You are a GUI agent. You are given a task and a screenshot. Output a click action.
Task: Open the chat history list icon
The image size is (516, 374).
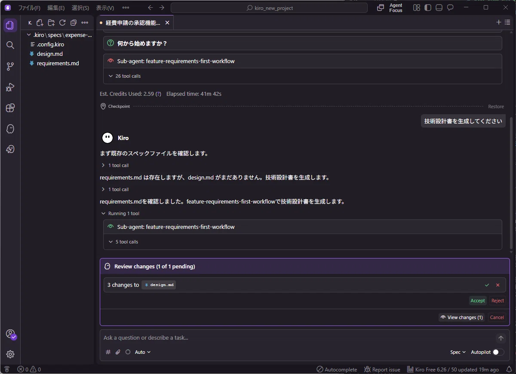click(507, 22)
